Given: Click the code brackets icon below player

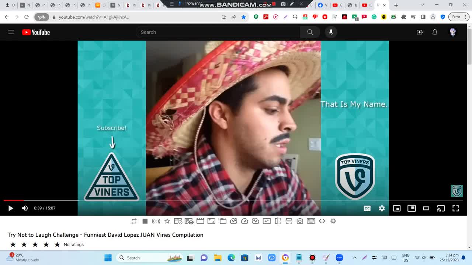Looking at the screenshot, I should click(x=322, y=221).
